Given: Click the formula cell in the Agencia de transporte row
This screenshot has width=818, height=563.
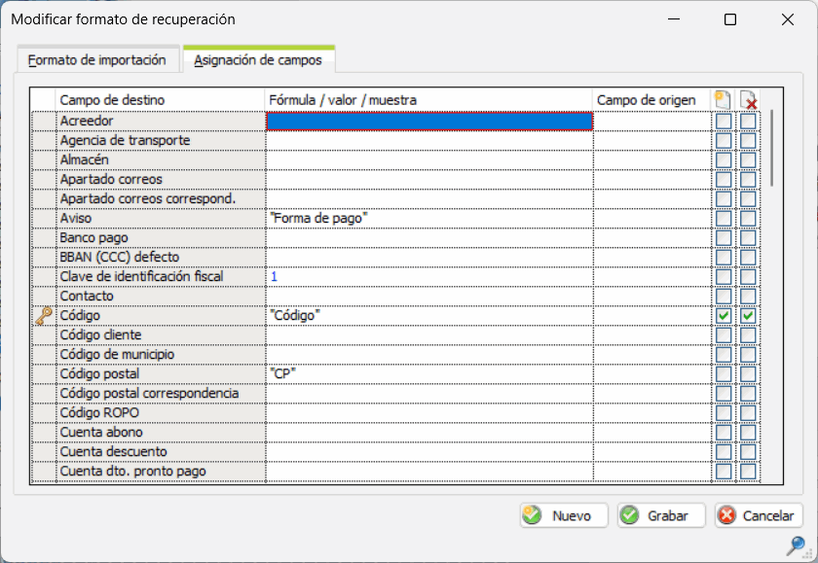Looking at the screenshot, I should pyautogui.click(x=429, y=141).
